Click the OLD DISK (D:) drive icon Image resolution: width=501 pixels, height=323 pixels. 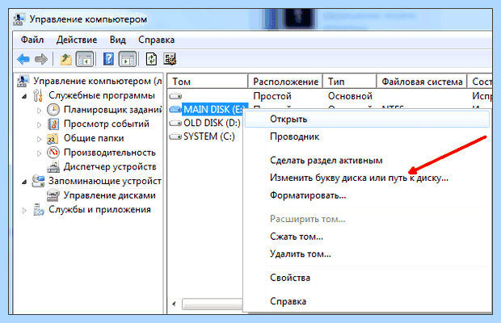(175, 123)
